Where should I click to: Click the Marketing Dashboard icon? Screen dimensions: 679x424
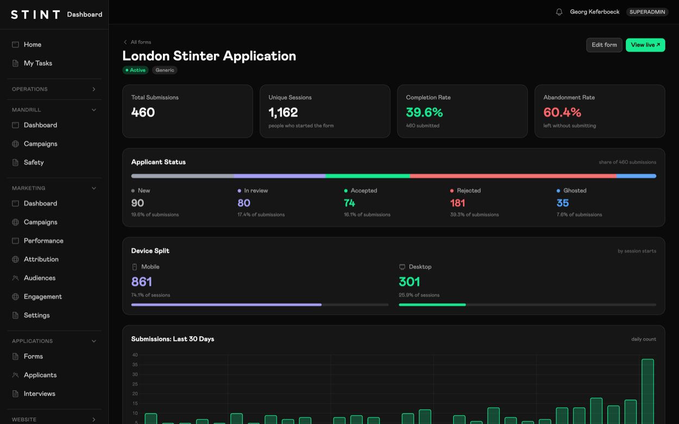(15, 203)
